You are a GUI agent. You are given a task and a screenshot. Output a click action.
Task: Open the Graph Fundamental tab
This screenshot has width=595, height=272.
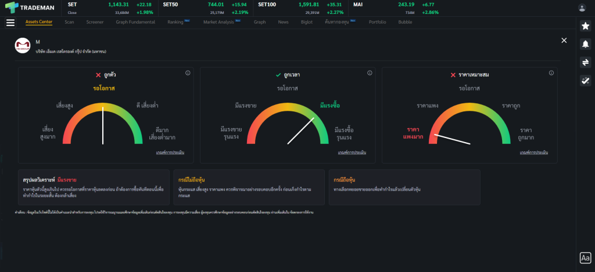click(135, 22)
